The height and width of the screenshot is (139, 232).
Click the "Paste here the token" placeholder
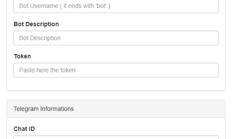click(x=47, y=70)
